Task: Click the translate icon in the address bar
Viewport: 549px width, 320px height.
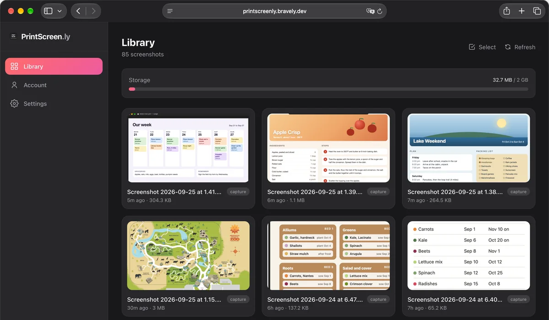Action: tap(370, 11)
